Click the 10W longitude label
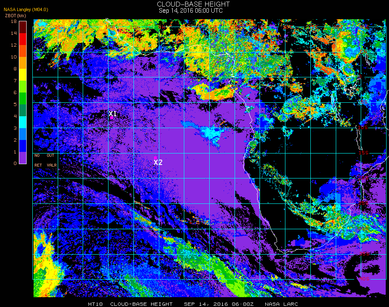This screenshot has width=389, height=307. (135, 27)
